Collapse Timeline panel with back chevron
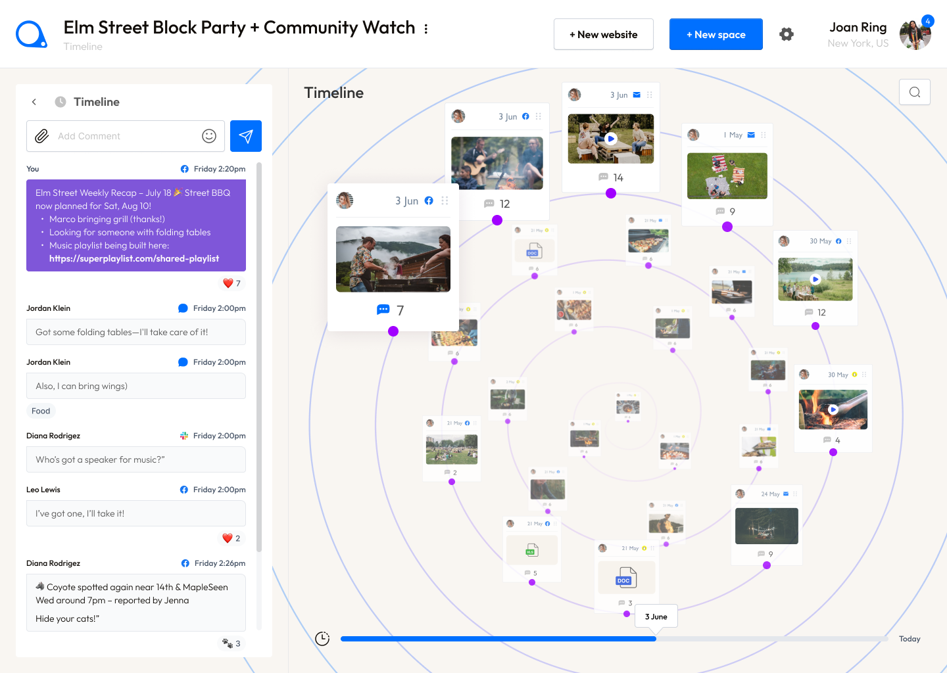 [x=34, y=102]
